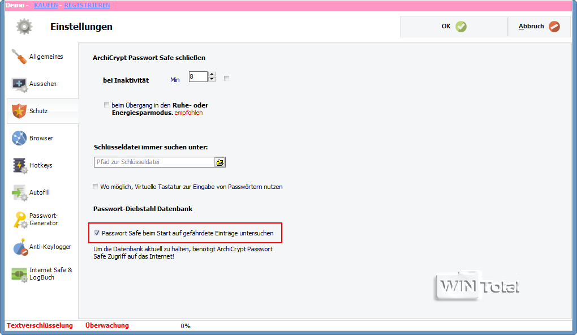577x335 pixels.
Task: Click the settings gear icon beside Einstellungen
Action: click(x=24, y=27)
